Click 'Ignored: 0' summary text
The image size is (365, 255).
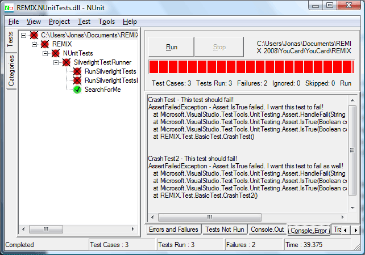coord(286,83)
